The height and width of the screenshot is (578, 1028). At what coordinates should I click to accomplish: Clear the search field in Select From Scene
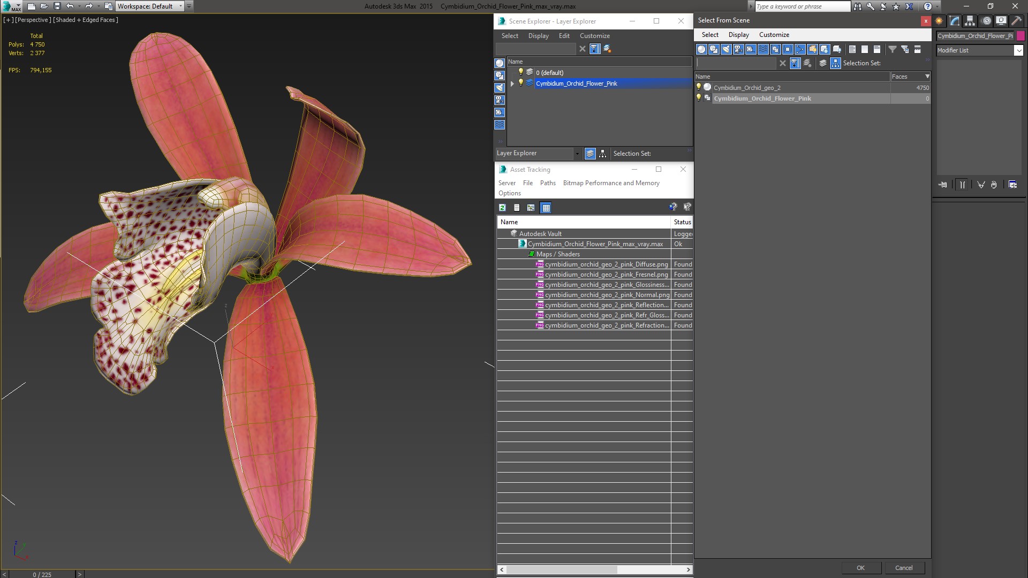(783, 63)
